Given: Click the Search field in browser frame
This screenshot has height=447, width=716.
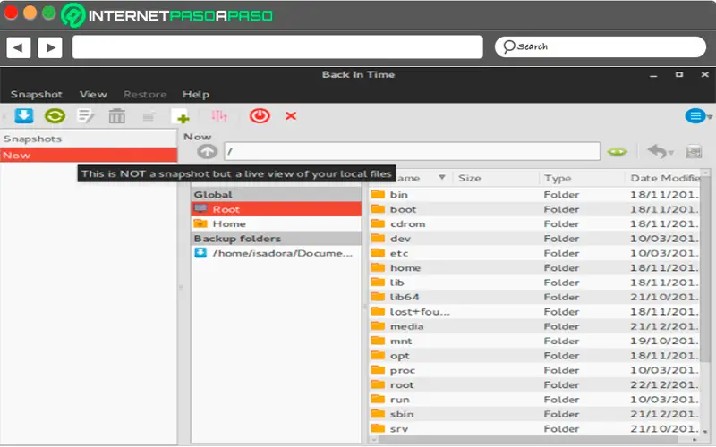Looking at the screenshot, I should [x=601, y=47].
